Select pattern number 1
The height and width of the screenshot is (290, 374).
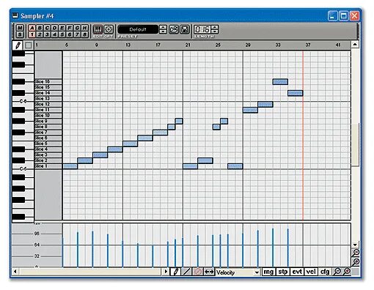pyautogui.click(x=32, y=34)
